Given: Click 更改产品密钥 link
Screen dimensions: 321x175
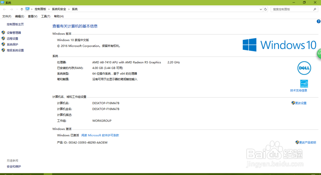Looking at the screenshot, I should point(308,143).
